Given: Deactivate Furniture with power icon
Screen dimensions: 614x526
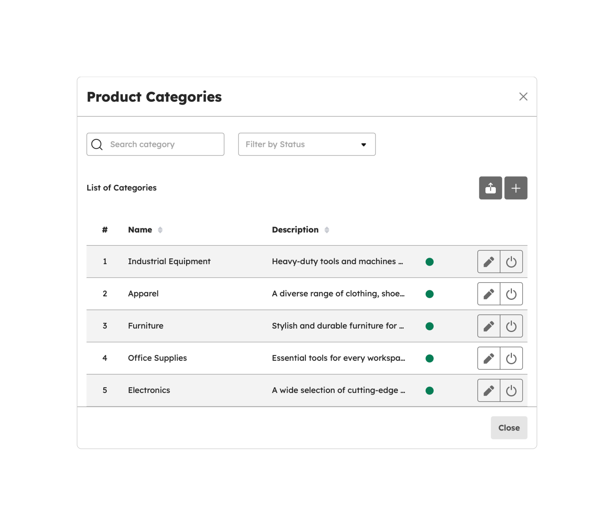Looking at the screenshot, I should click(x=511, y=326).
